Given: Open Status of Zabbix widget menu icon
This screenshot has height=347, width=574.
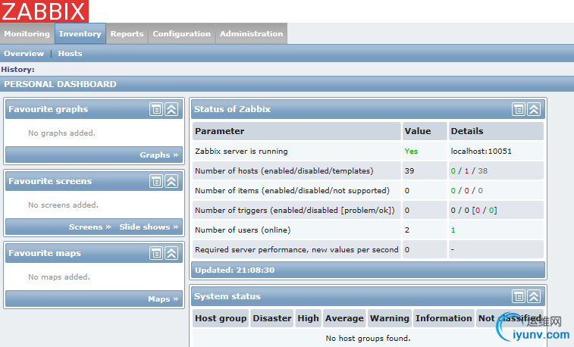Looking at the screenshot, I should click(519, 109).
